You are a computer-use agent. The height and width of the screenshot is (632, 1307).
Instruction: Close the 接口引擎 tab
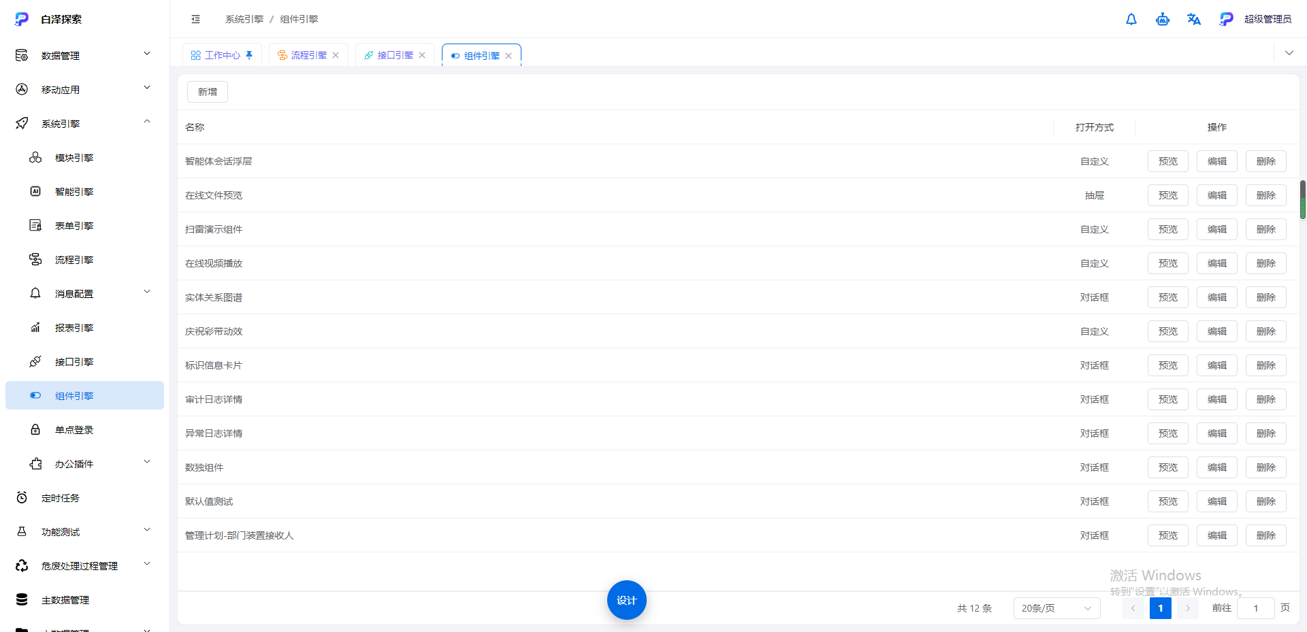point(422,55)
